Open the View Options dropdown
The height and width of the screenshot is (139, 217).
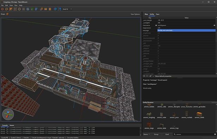coord(135,14)
